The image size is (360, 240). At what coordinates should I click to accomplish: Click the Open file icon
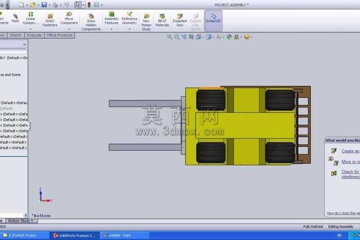click(33, 5)
